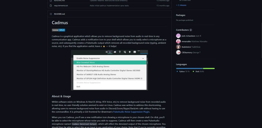Select Blue Snowball Mono in screenshot menu
Image resolution: width=262 pixels, height=128 pixels.
pos(110,63)
